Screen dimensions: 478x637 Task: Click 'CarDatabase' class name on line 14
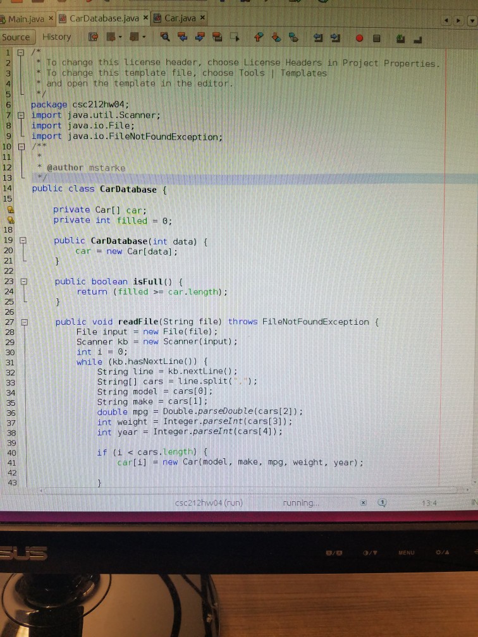[x=128, y=190]
